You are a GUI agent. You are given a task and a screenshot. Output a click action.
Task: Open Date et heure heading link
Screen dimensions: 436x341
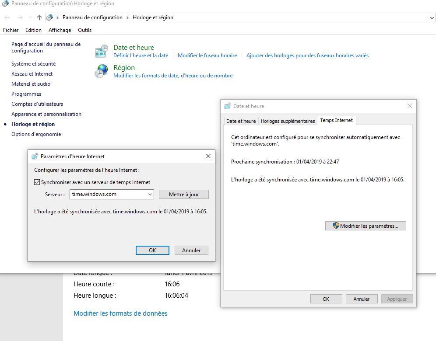[x=134, y=48]
